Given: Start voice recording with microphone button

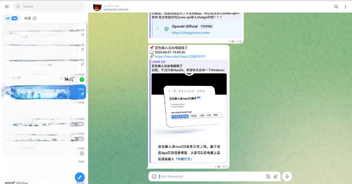Looking at the screenshot, I should (x=287, y=176).
